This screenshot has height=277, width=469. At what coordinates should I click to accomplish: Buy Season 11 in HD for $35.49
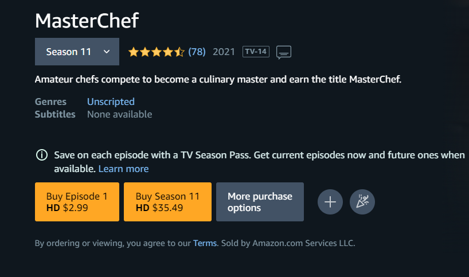tap(167, 202)
